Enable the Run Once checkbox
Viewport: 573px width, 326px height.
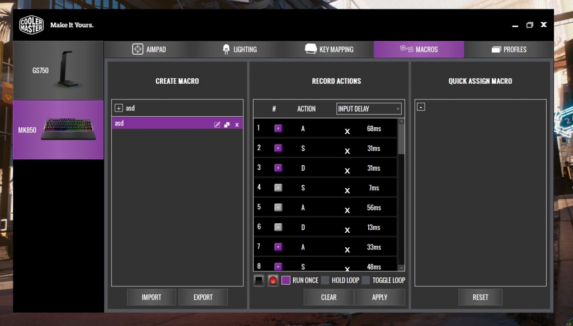(x=286, y=280)
